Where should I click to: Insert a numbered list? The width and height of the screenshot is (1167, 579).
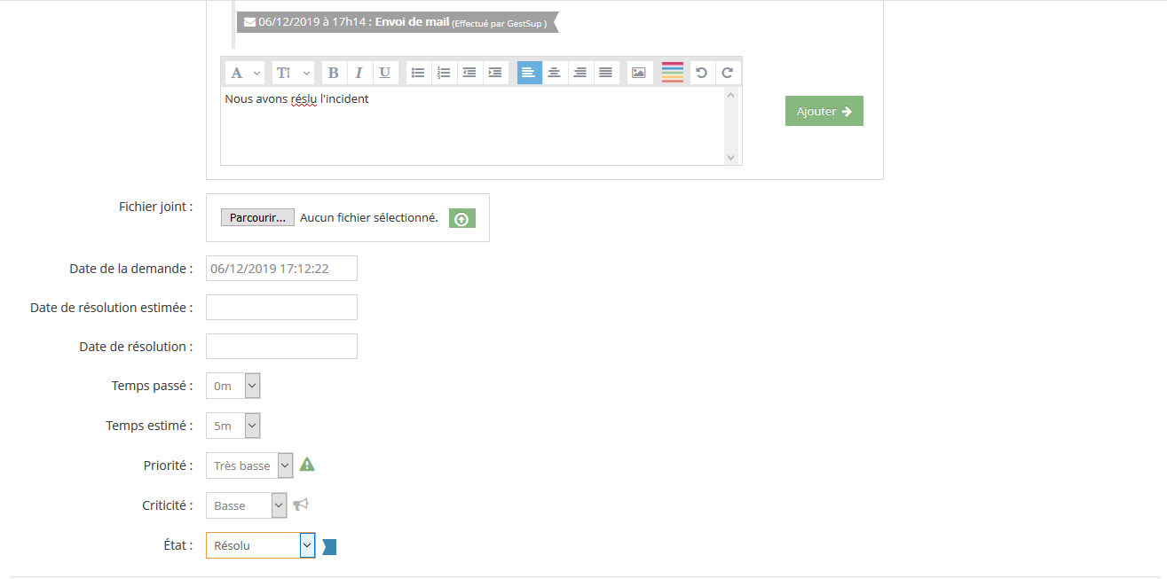pos(444,73)
